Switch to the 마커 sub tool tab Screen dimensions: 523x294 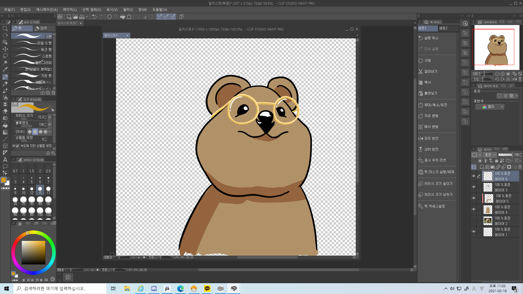pyautogui.click(x=44, y=28)
